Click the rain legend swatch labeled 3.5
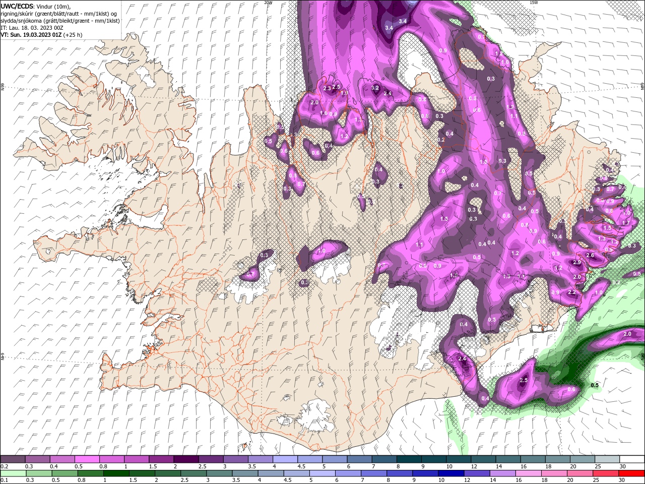645x484 pixels. click(x=244, y=473)
